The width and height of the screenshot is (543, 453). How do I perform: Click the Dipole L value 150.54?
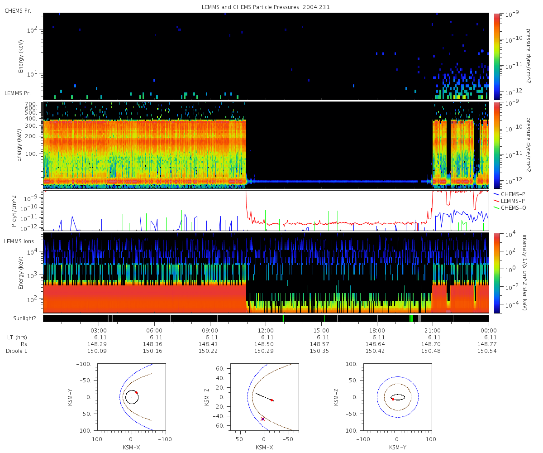pyautogui.click(x=486, y=351)
